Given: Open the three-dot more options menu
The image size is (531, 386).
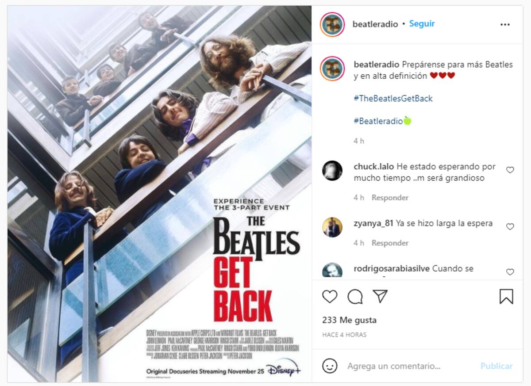Looking at the screenshot, I should click(x=505, y=24).
